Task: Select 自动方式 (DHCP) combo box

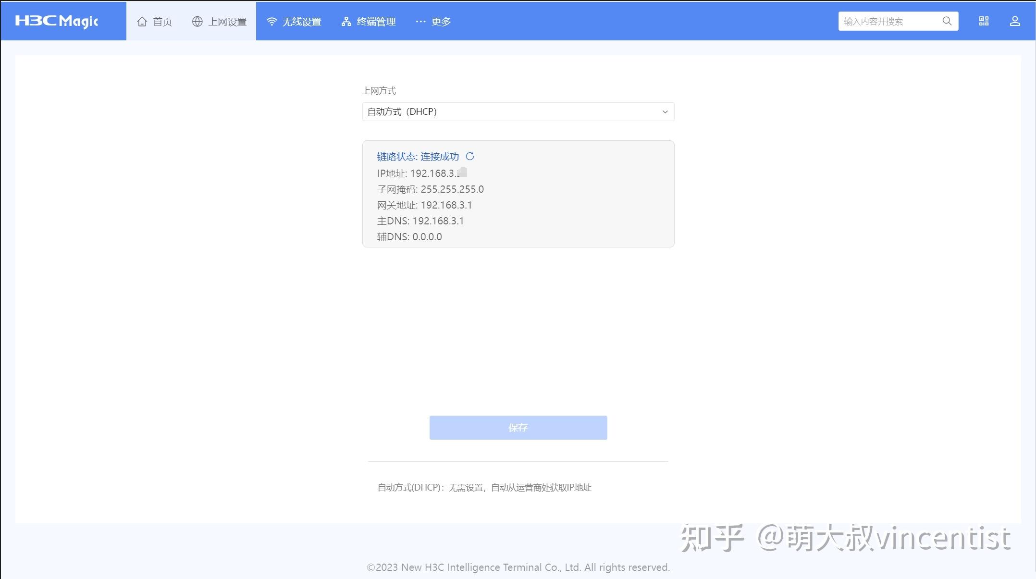Action: (x=518, y=111)
